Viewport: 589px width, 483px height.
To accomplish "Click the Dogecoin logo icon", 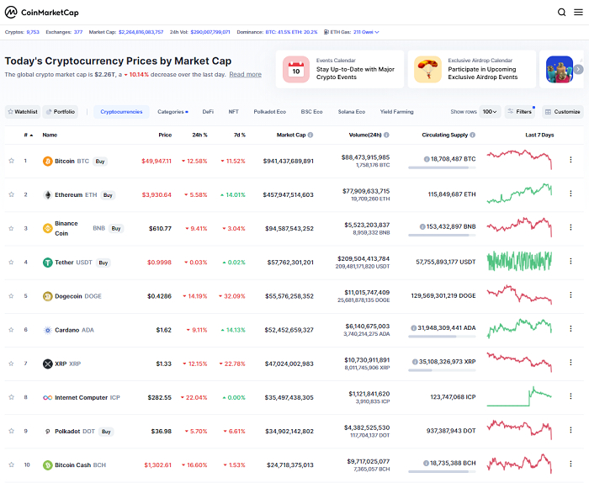I will [48, 296].
